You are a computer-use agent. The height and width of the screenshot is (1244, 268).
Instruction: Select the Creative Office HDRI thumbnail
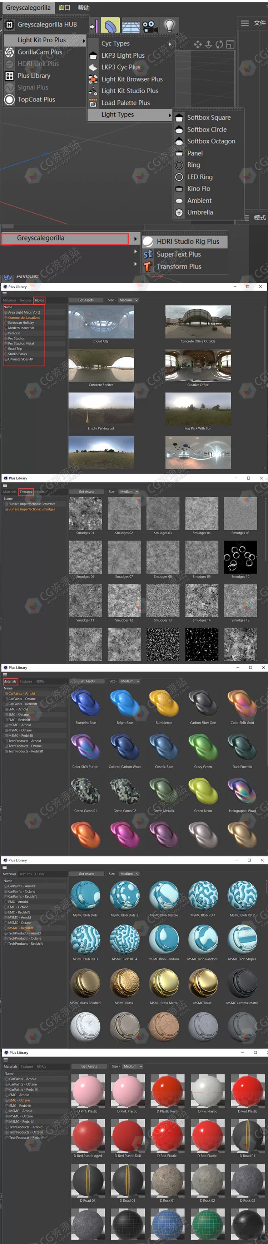click(198, 366)
